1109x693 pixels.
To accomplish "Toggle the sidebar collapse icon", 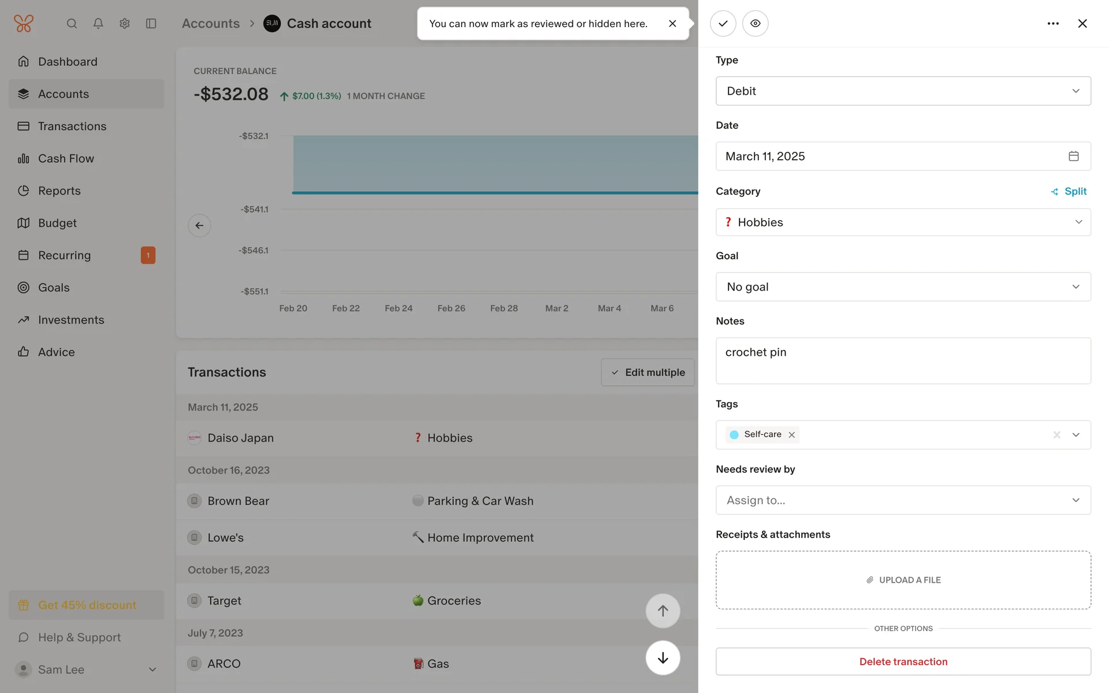I will click(151, 24).
